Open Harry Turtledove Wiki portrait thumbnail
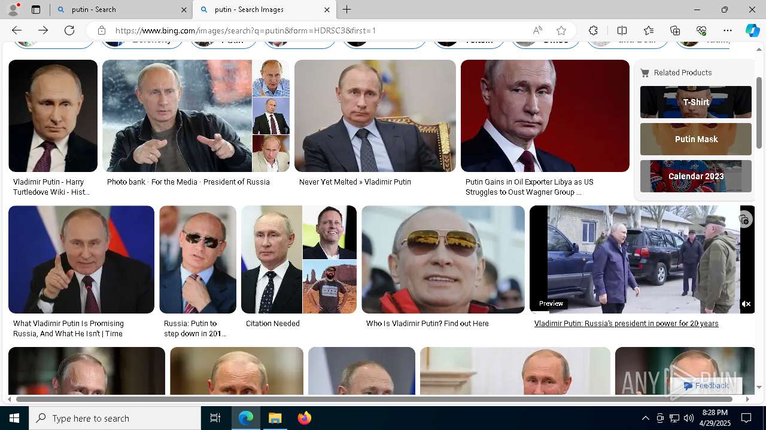766x430 pixels. tap(53, 116)
